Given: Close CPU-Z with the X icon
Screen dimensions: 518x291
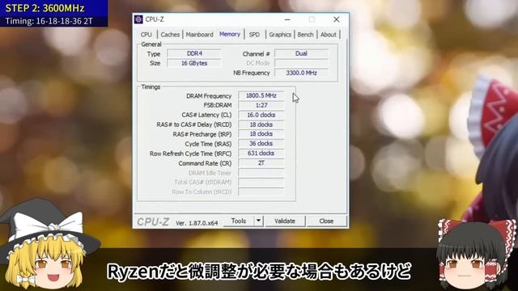Looking at the screenshot, I should tap(337, 19).
